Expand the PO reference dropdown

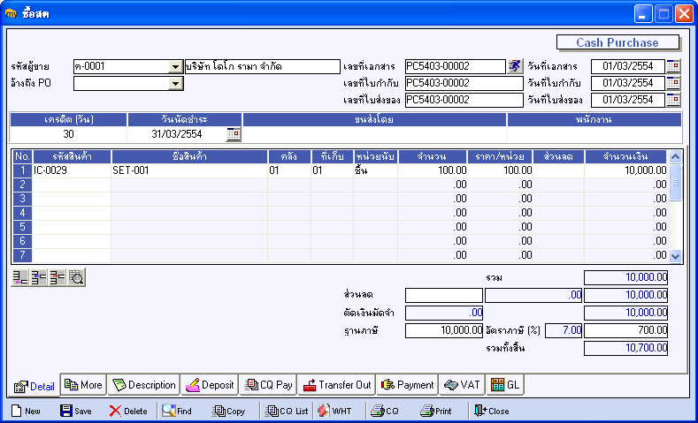[x=175, y=84]
